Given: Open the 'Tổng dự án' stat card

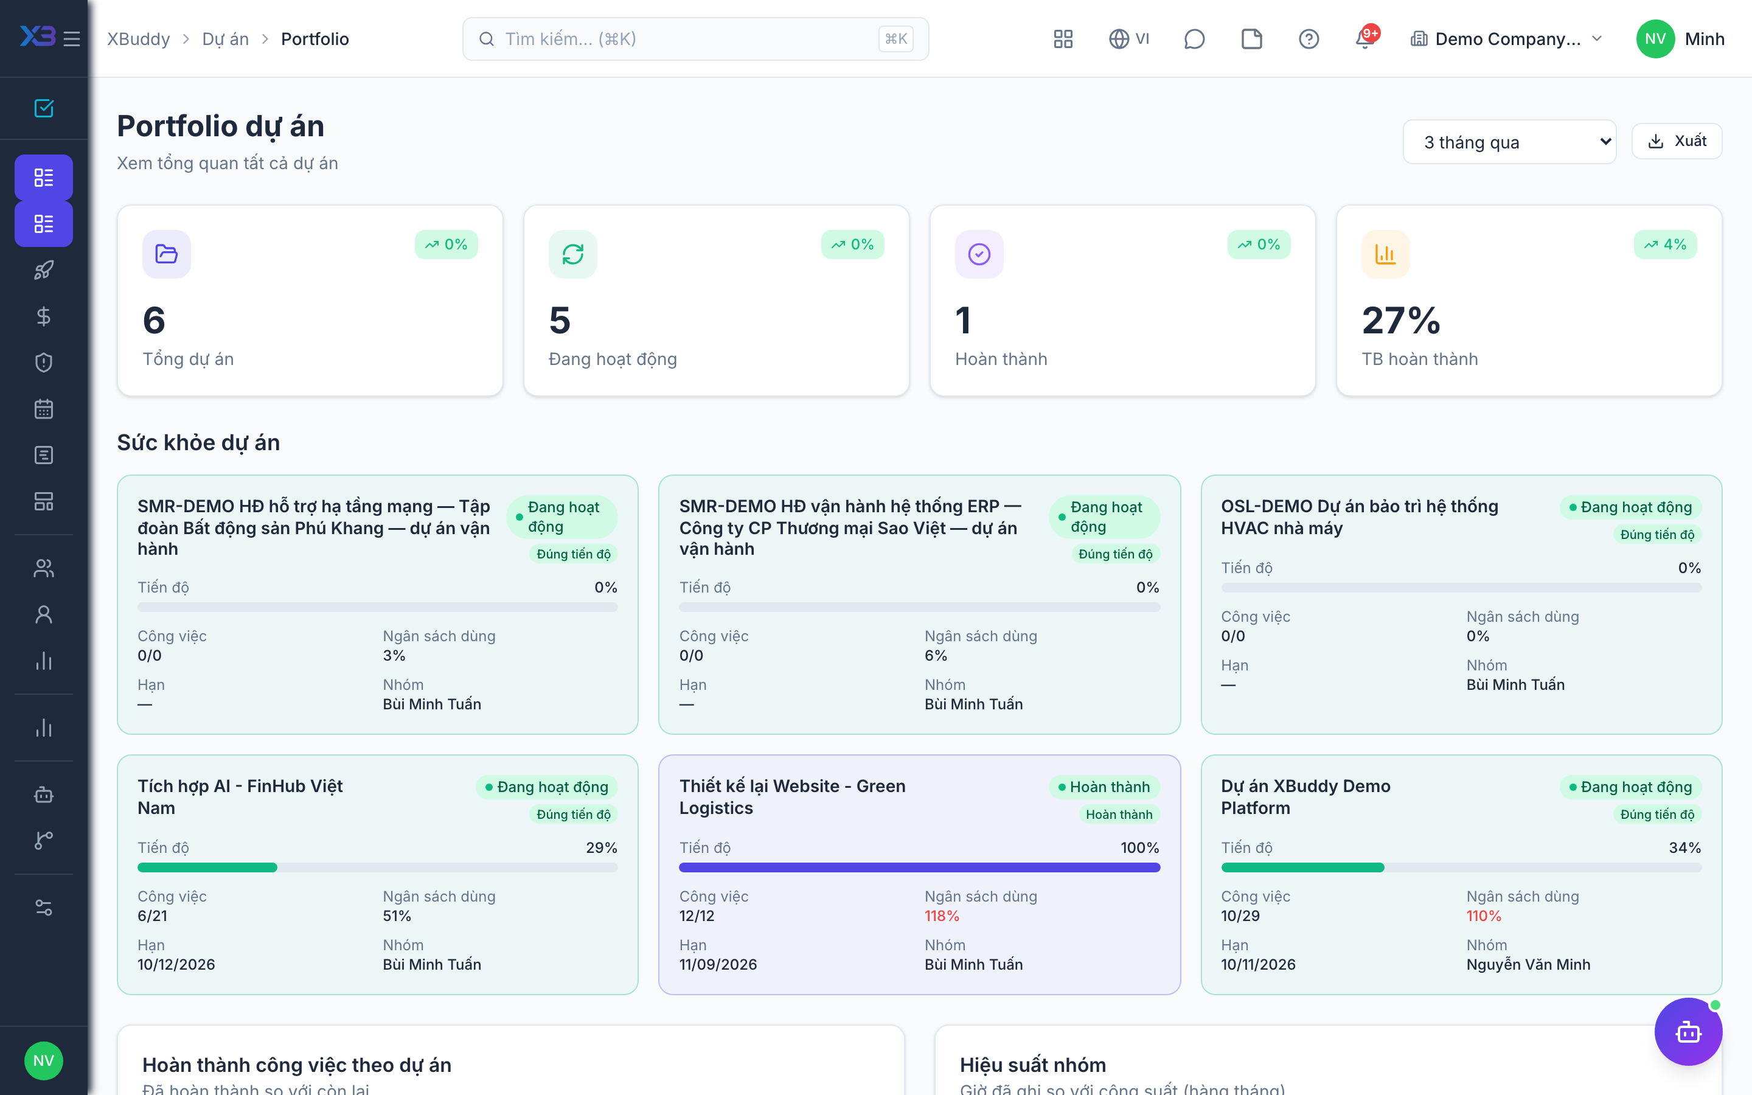Looking at the screenshot, I should [x=310, y=300].
